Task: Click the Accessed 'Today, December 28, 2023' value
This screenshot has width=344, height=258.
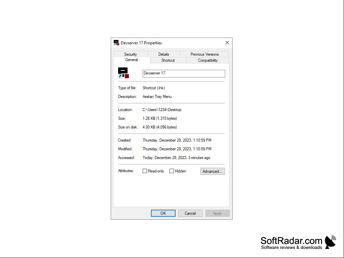Action: click(177, 158)
